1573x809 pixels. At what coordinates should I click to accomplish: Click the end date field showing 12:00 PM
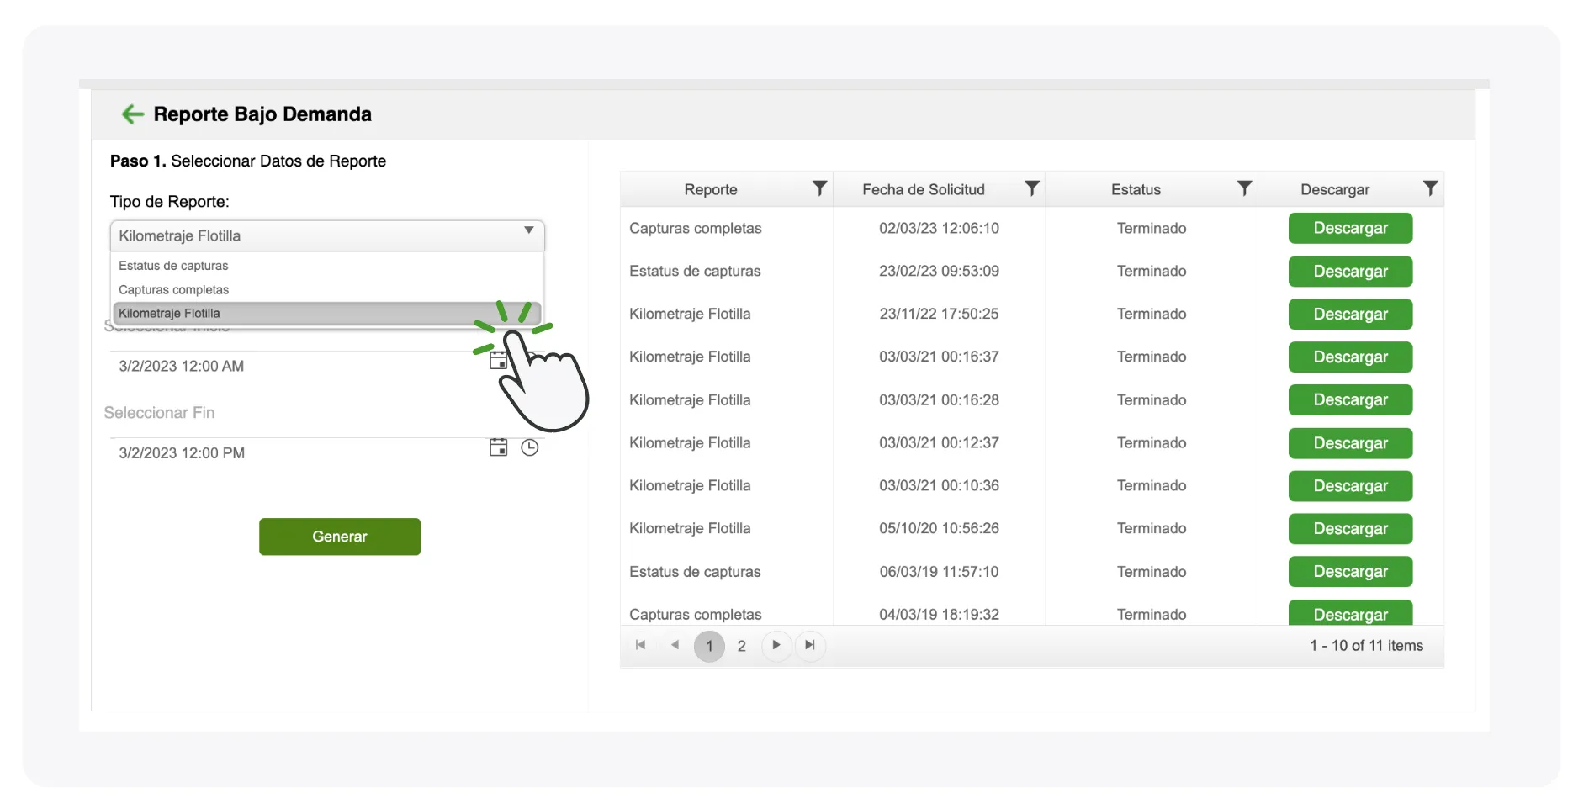click(299, 452)
